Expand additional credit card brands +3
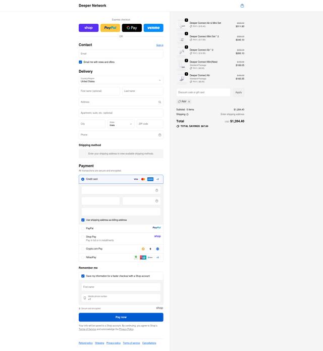Viewport: 323px width, 351px height. [157, 179]
